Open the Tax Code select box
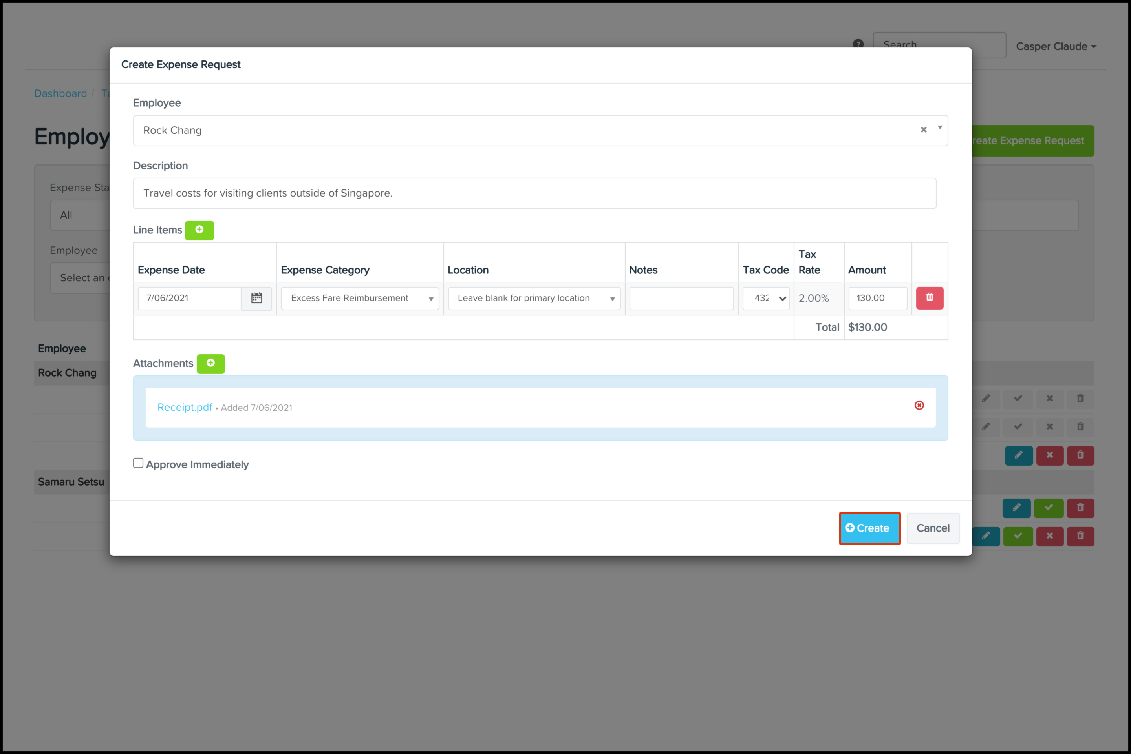1131x754 pixels. tap(765, 298)
